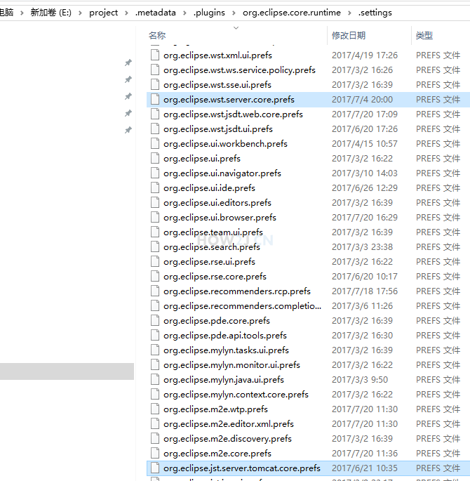
Task: Click .settings breadcrumb segment
Action: pos(375,13)
